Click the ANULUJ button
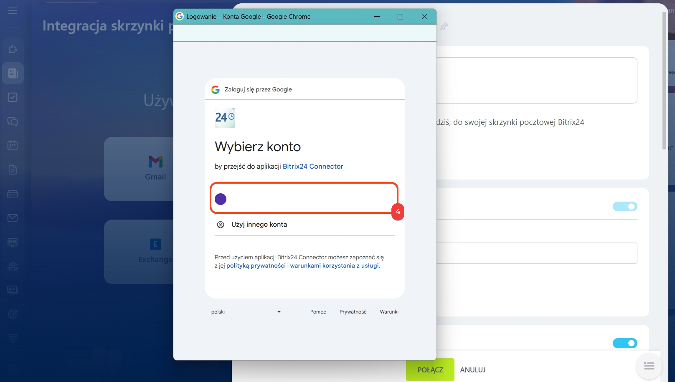Viewport: 675px width, 382px height. pos(473,370)
